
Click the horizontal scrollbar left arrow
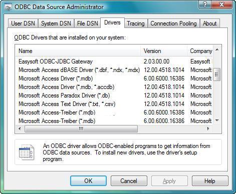click(20, 128)
